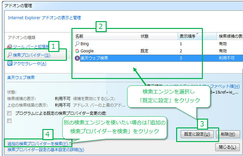Click 候補を無効にする link text

pyautogui.click(x=94, y=99)
